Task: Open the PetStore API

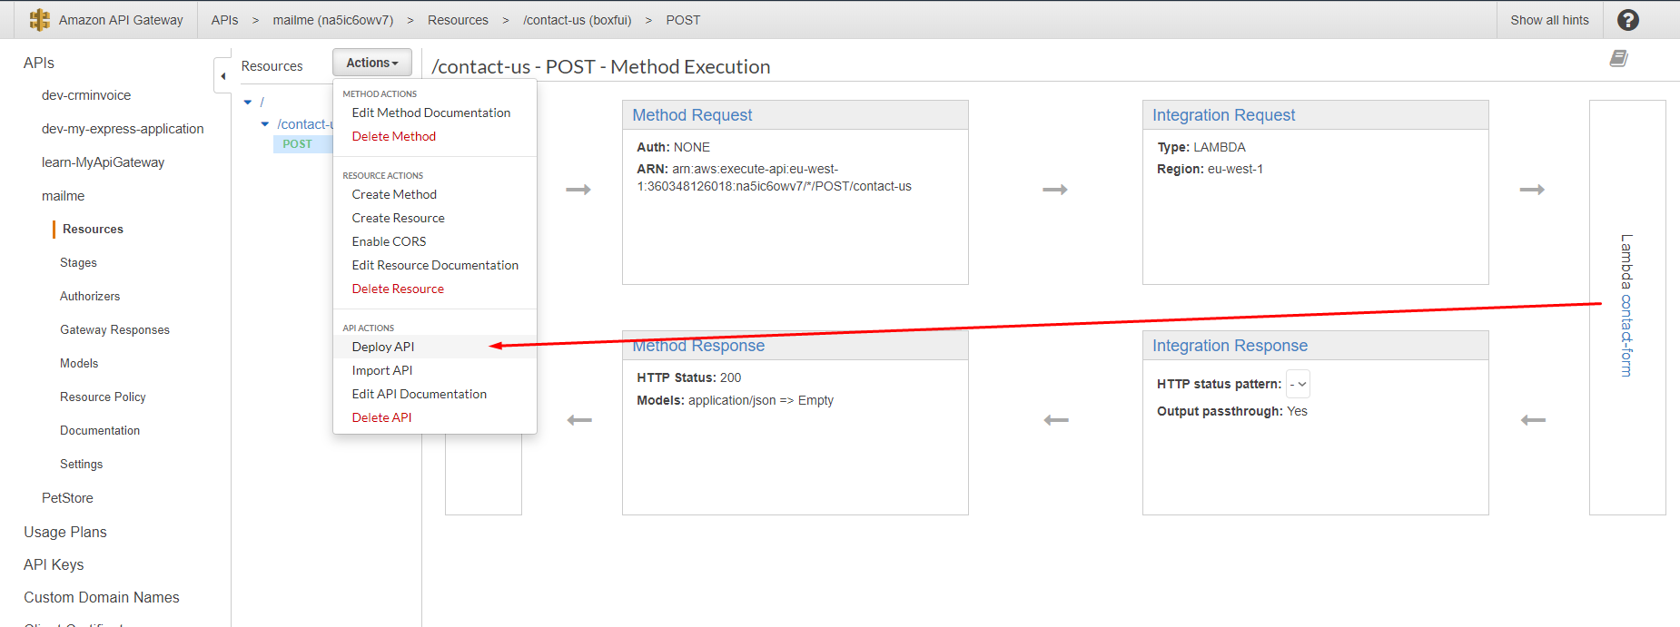Action: click(x=67, y=498)
